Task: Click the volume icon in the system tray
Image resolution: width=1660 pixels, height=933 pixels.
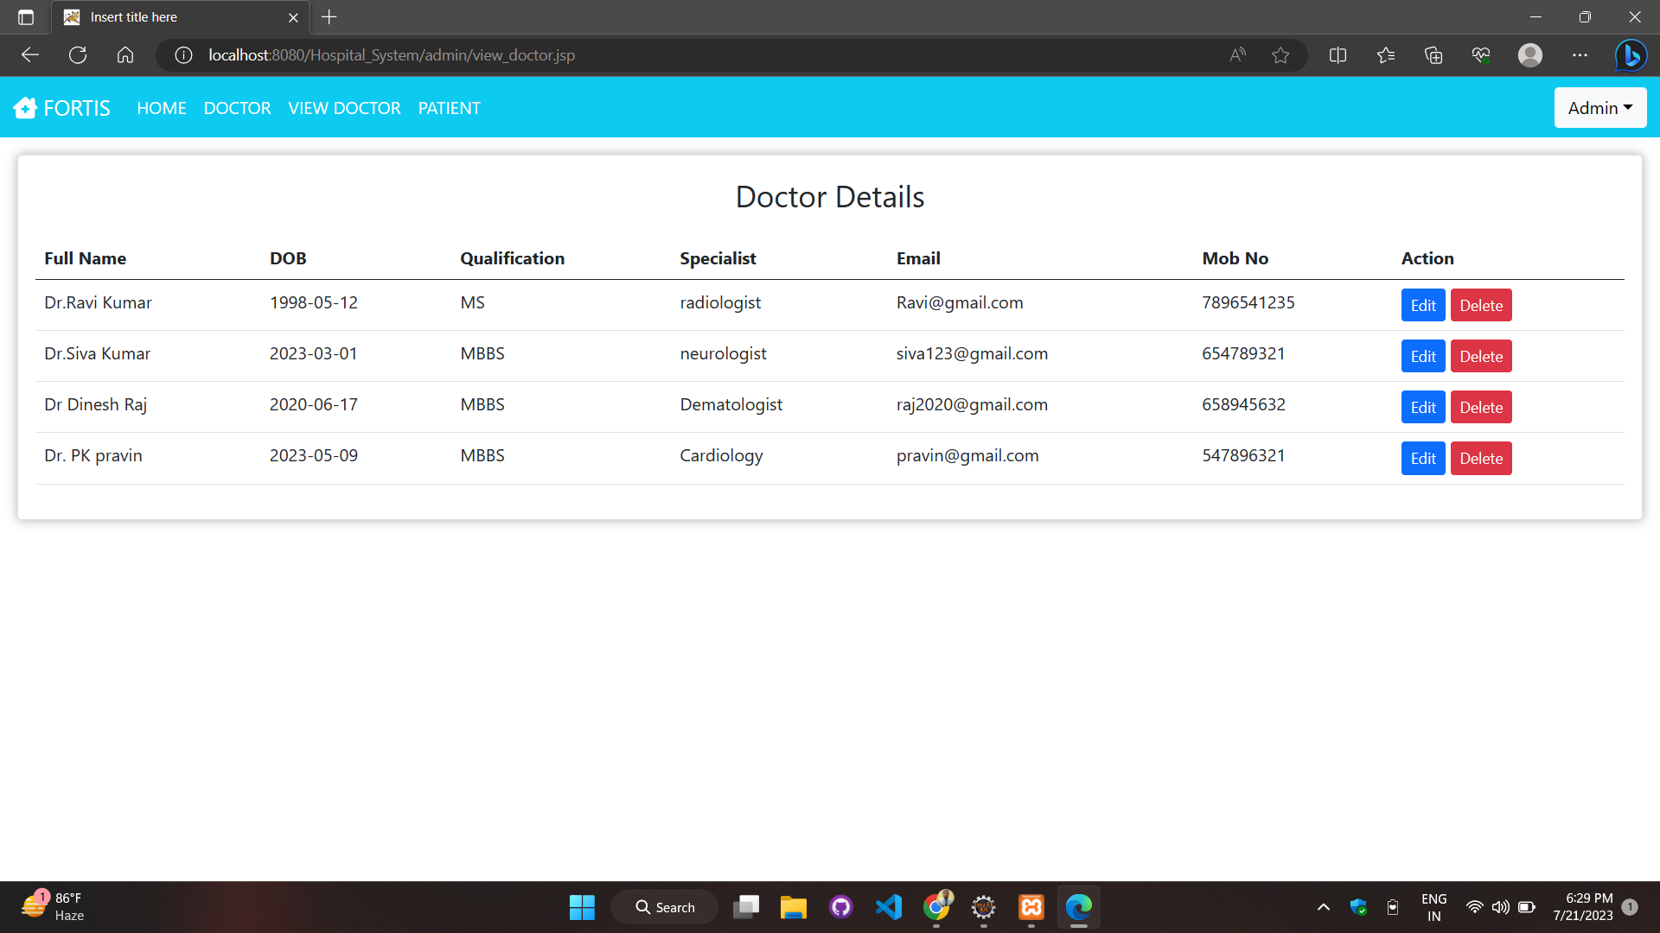Action: (x=1500, y=906)
